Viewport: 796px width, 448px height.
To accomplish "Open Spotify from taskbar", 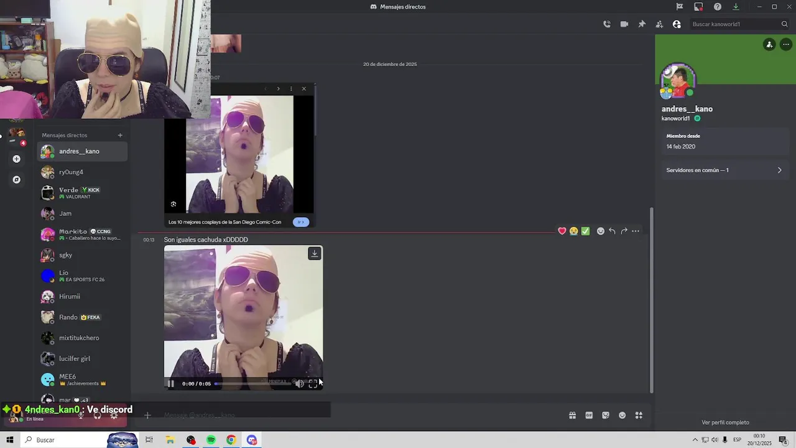I will [x=211, y=440].
